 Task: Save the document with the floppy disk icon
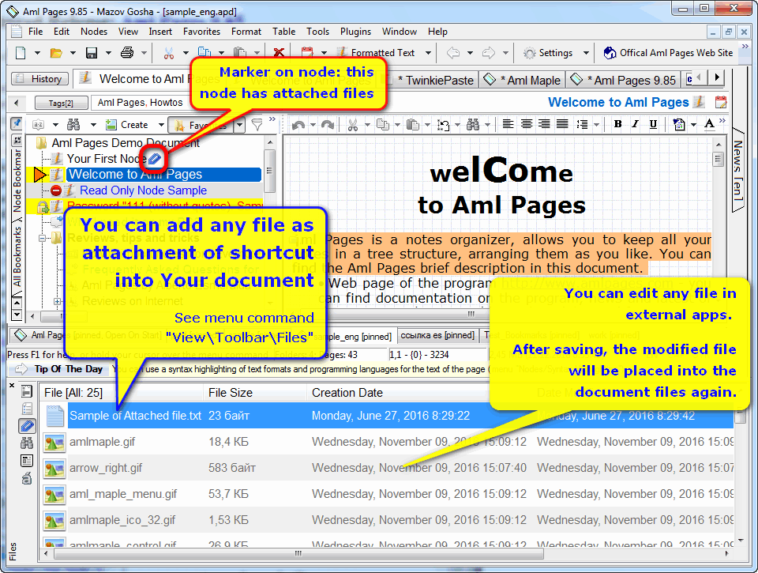[x=92, y=53]
